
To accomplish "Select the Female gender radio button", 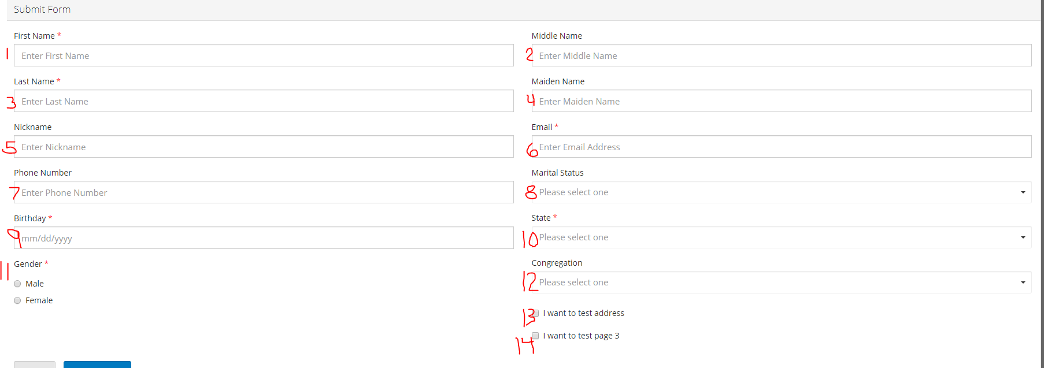I will coord(17,300).
